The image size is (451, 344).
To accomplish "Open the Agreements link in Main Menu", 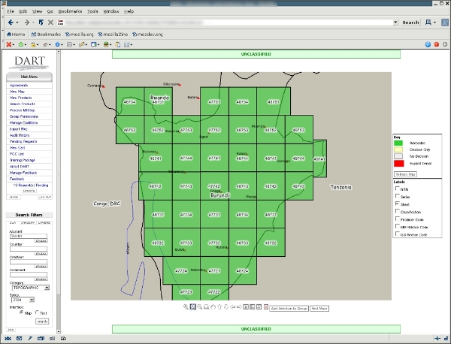I will click(19, 86).
